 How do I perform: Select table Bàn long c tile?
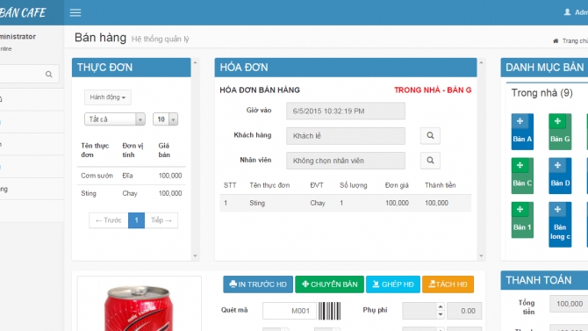pos(560,225)
